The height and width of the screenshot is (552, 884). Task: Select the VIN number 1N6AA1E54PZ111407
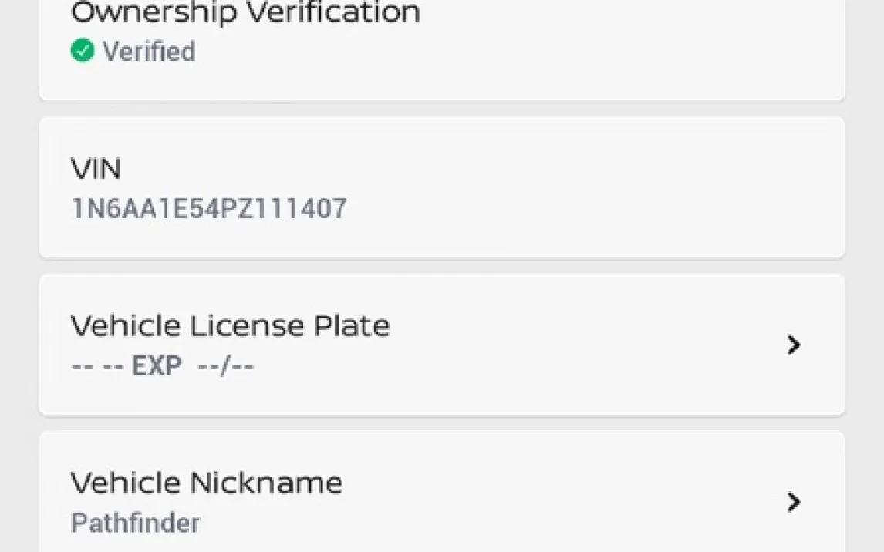coord(209,209)
